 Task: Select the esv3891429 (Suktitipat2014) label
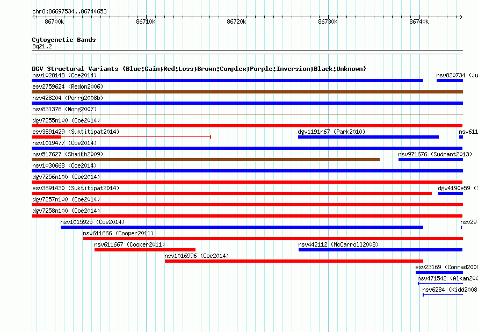tap(76, 132)
